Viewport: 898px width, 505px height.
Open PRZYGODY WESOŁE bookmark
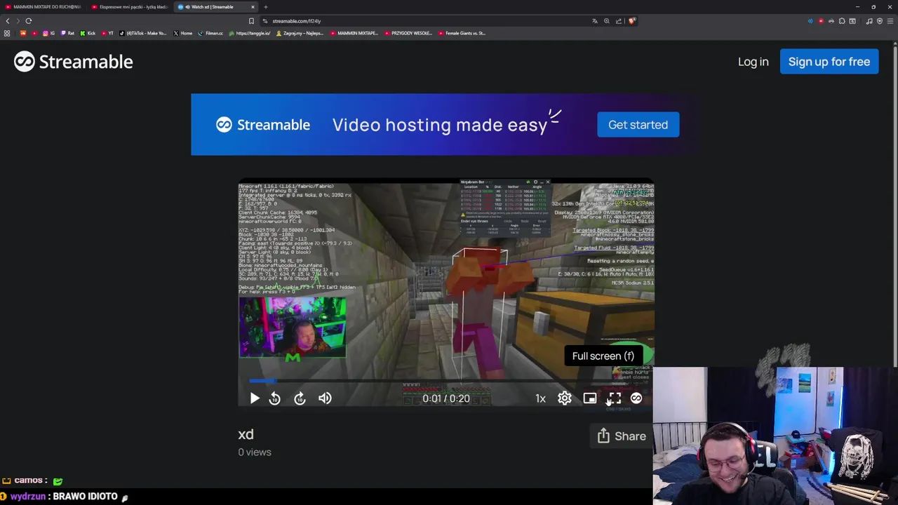coord(408,33)
